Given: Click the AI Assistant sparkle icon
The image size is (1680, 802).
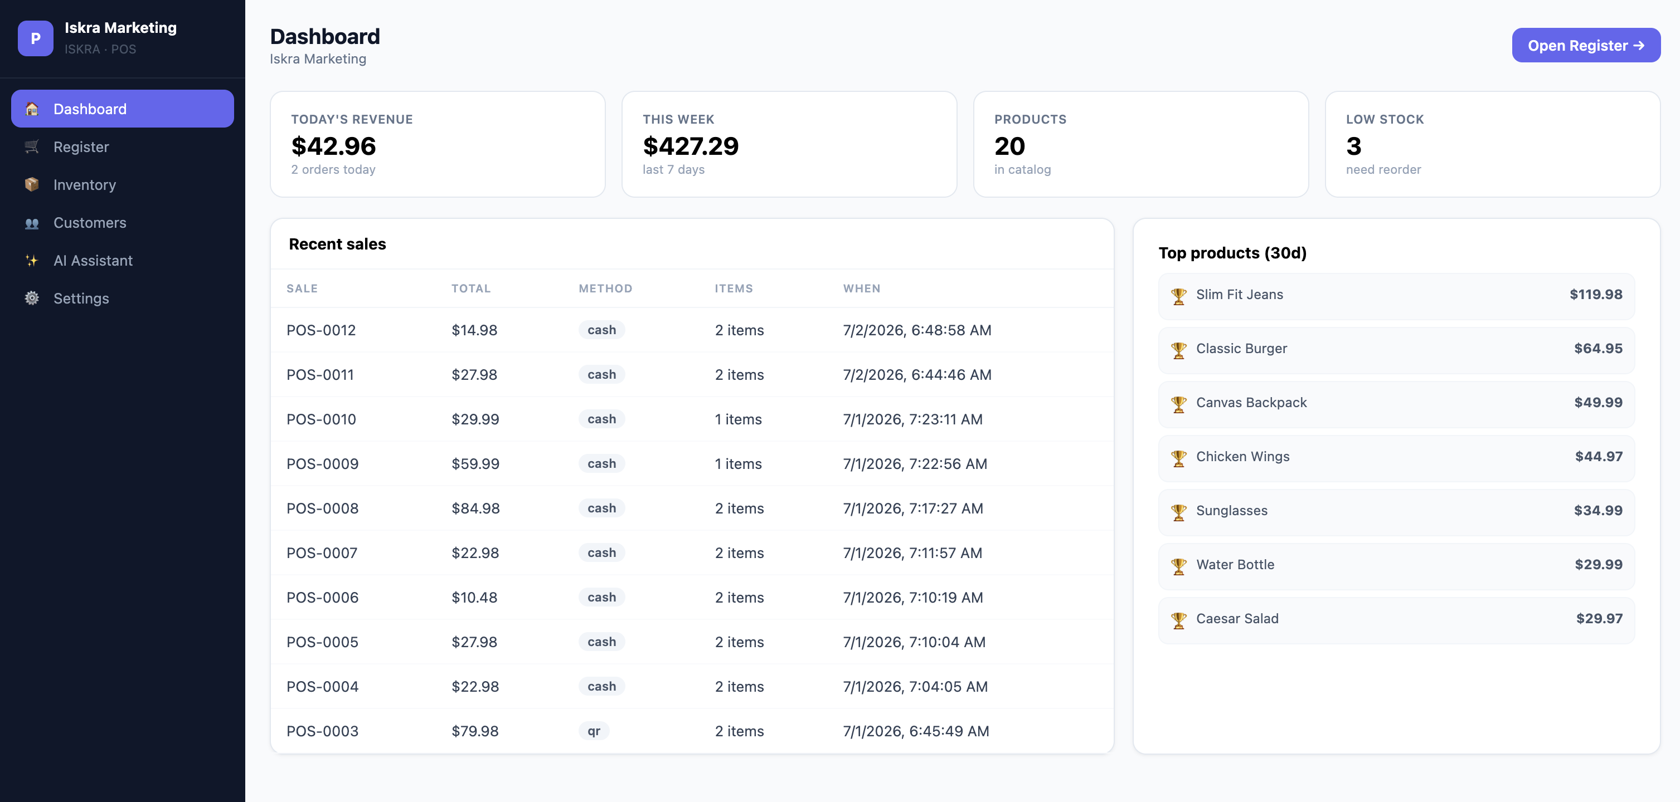Looking at the screenshot, I should point(32,261).
